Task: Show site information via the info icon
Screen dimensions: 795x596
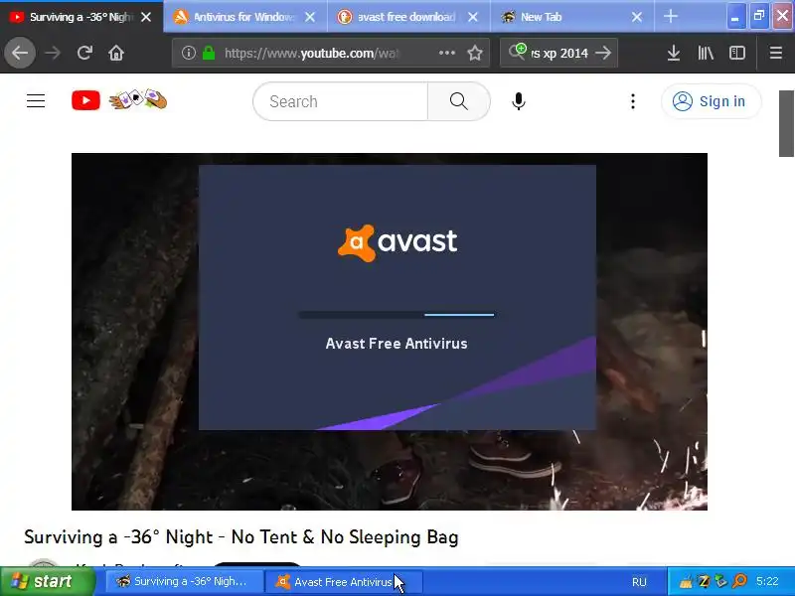Action: pyautogui.click(x=189, y=53)
